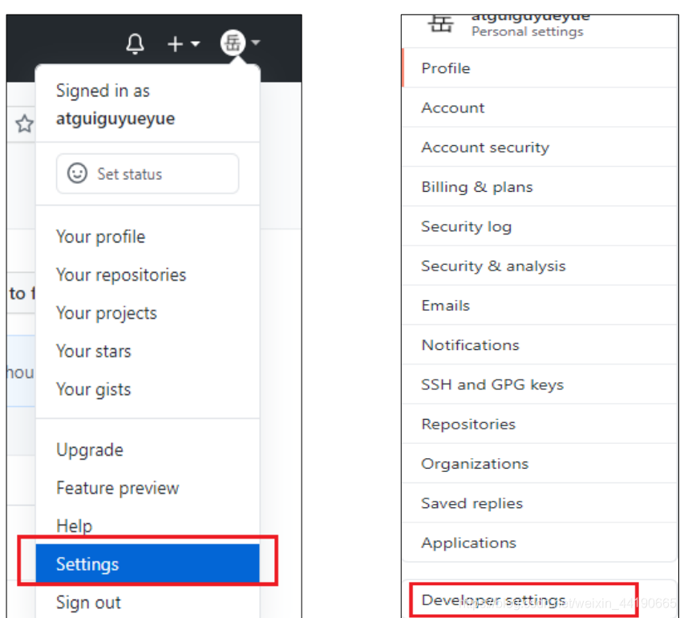Viewport: 684px width, 618px height.
Task: Open Applications in settings sidebar
Action: 540,543
